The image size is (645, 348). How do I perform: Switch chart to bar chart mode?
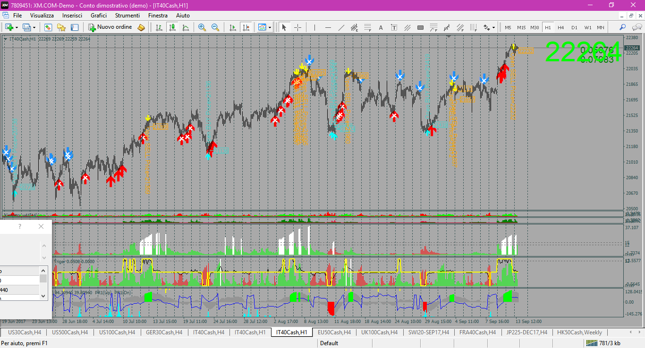159,27
